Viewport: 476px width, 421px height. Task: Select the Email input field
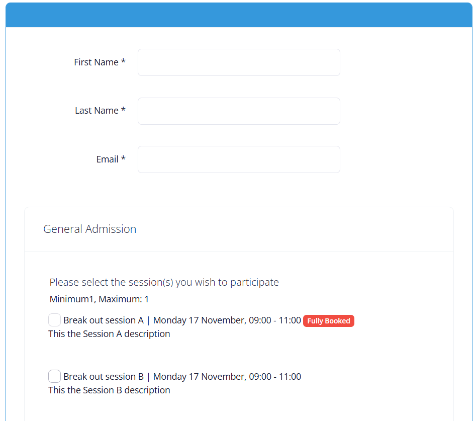(239, 159)
